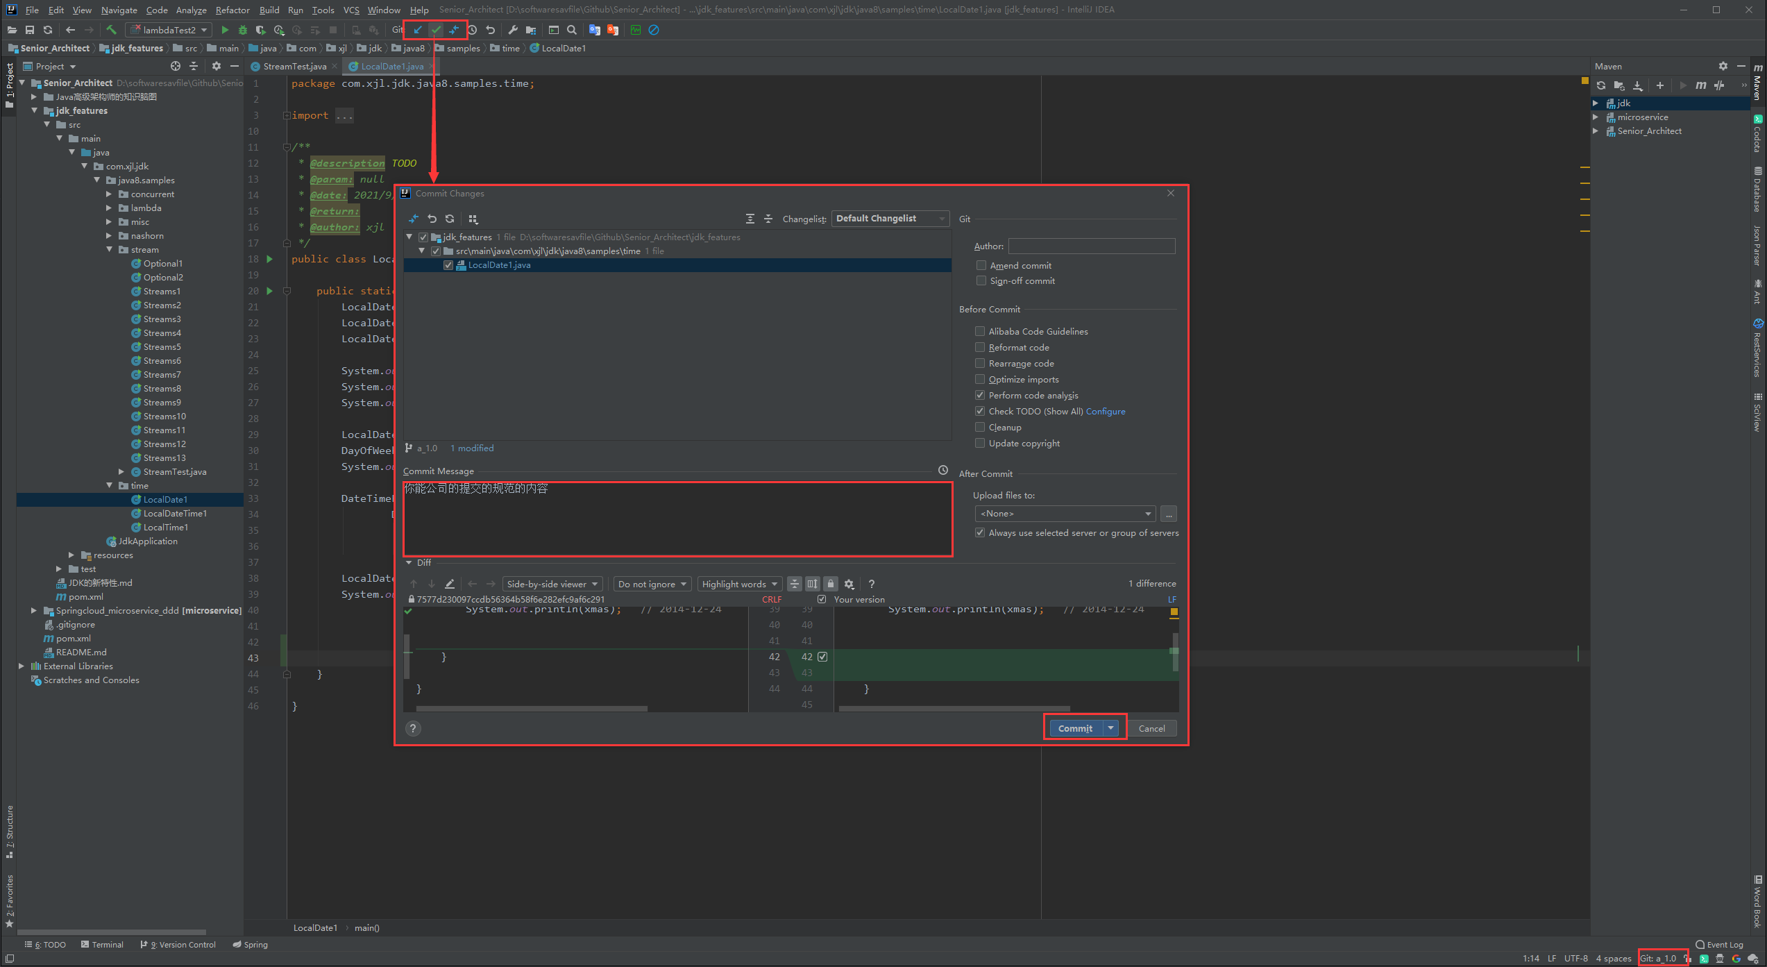The image size is (1767, 967).
Task: Click the Configure link next to Check TODO
Action: coord(1105,411)
